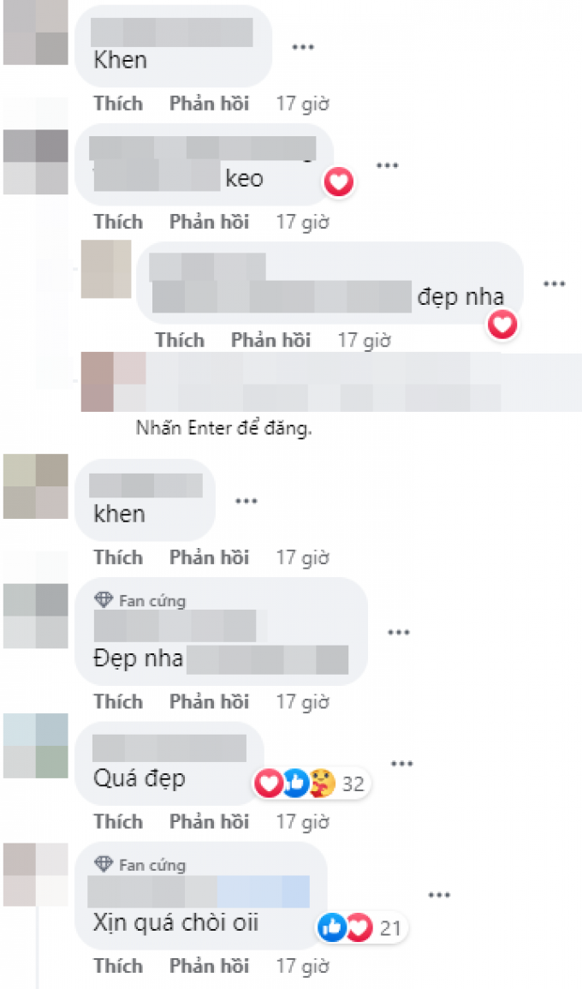
Task: Open three-dot menu for the 'Xịn quá chòi oii' comment
Action: click(439, 895)
